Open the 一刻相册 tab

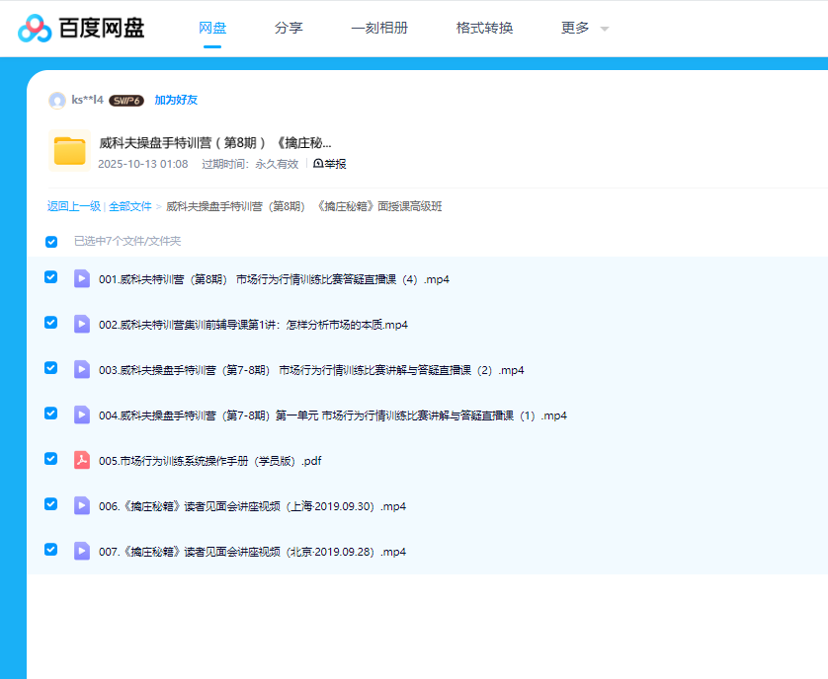[x=379, y=28]
